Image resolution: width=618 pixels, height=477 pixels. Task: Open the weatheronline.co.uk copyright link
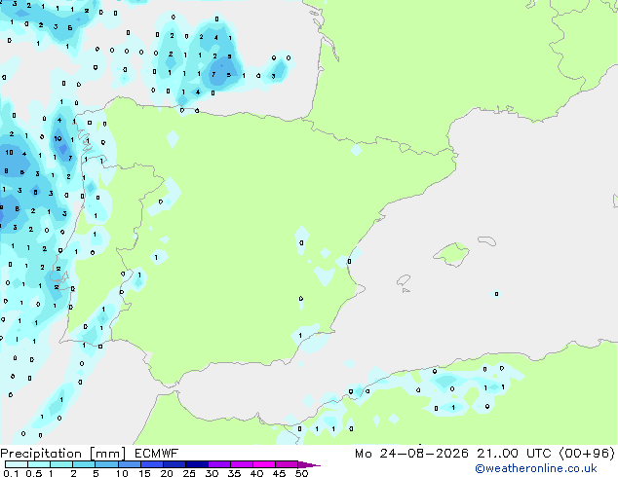536,468
